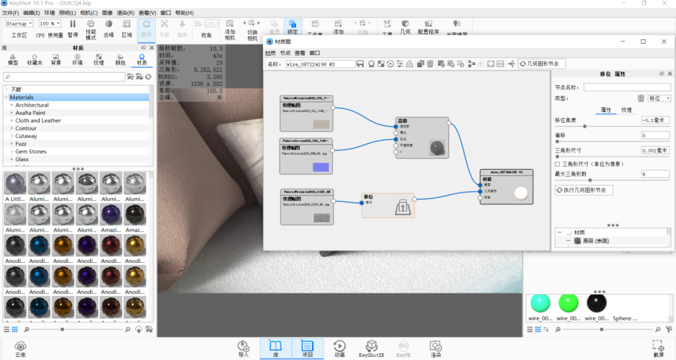Take a screenshot with the 截屏 icon

tap(658, 349)
